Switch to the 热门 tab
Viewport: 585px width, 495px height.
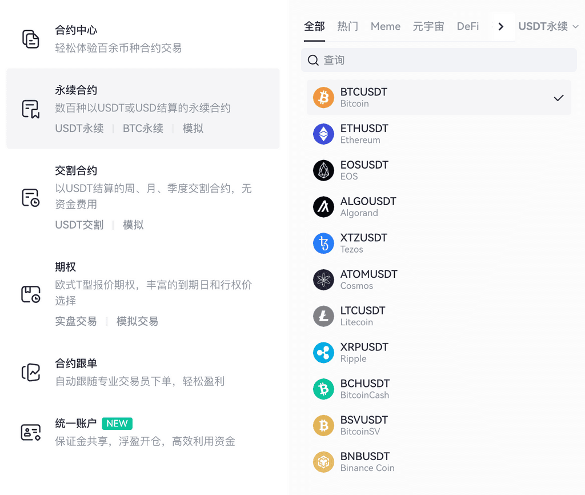click(x=347, y=26)
